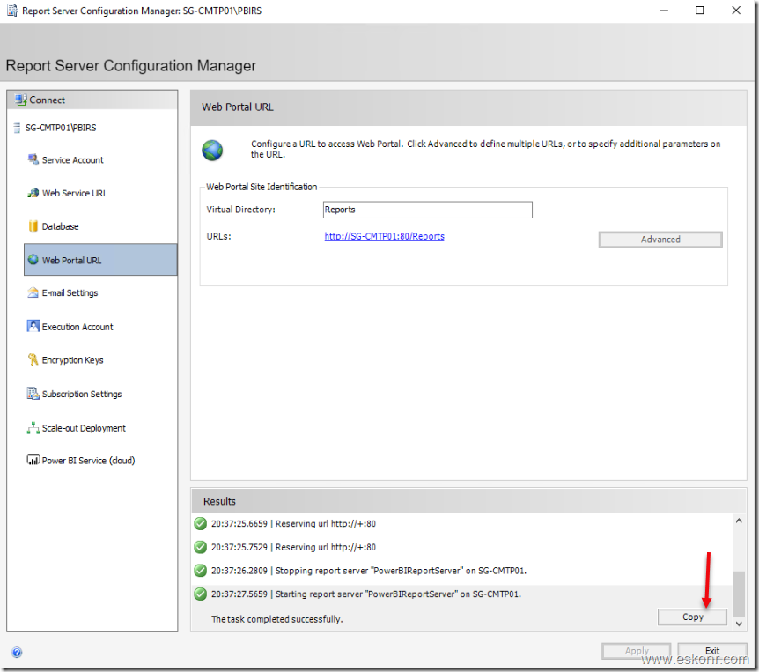Click inside the Virtual Directory field
Image resolution: width=759 pixels, height=672 pixels.
pyautogui.click(x=427, y=210)
